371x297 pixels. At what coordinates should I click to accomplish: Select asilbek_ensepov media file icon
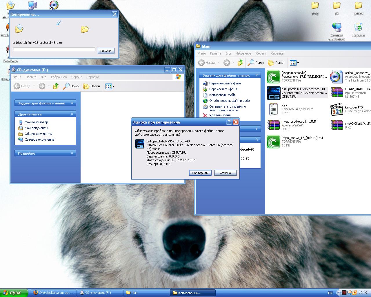pyautogui.click(x=337, y=77)
